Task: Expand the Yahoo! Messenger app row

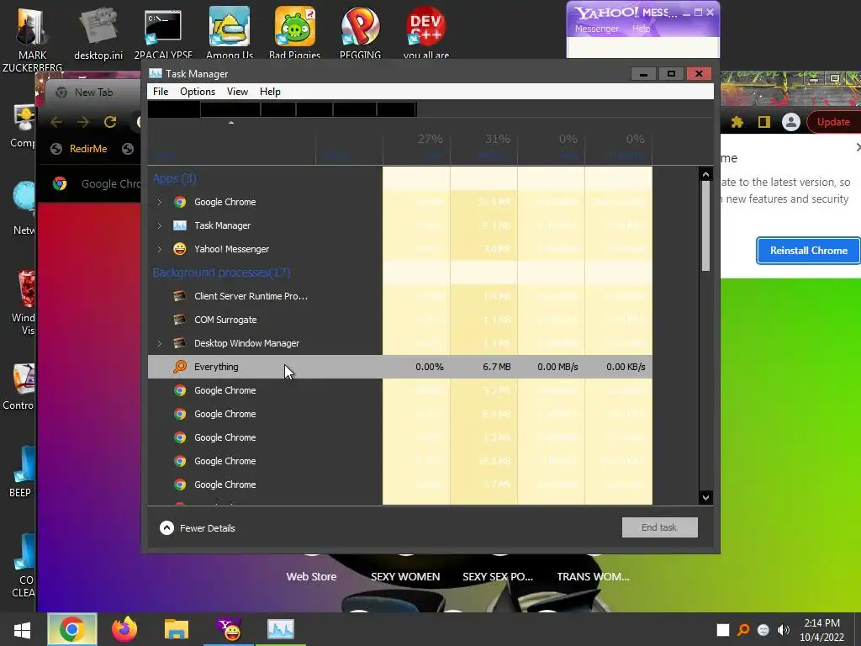Action: (x=159, y=249)
